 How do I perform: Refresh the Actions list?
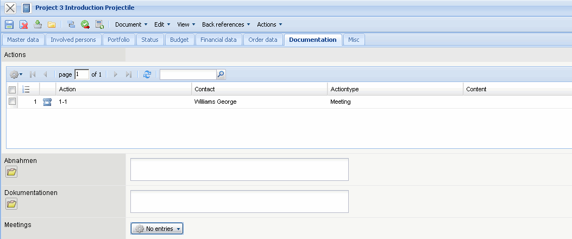[x=147, y=74]
